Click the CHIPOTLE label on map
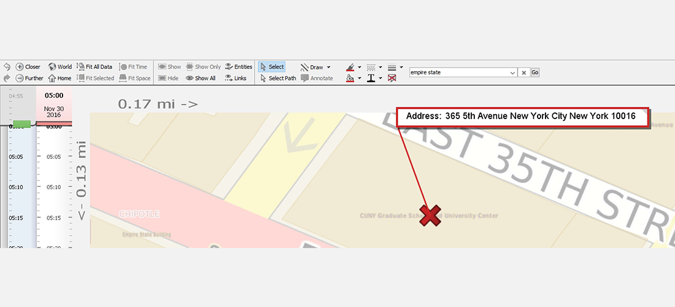Screen dimensions: 675x307 (x=139, y=214)
